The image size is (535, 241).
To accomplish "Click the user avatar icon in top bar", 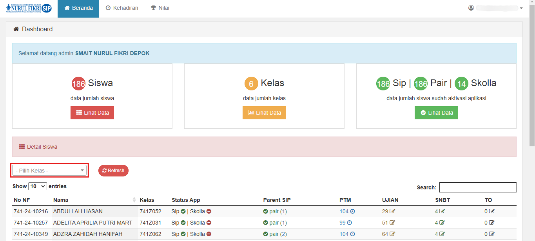I will pos(471,8).
